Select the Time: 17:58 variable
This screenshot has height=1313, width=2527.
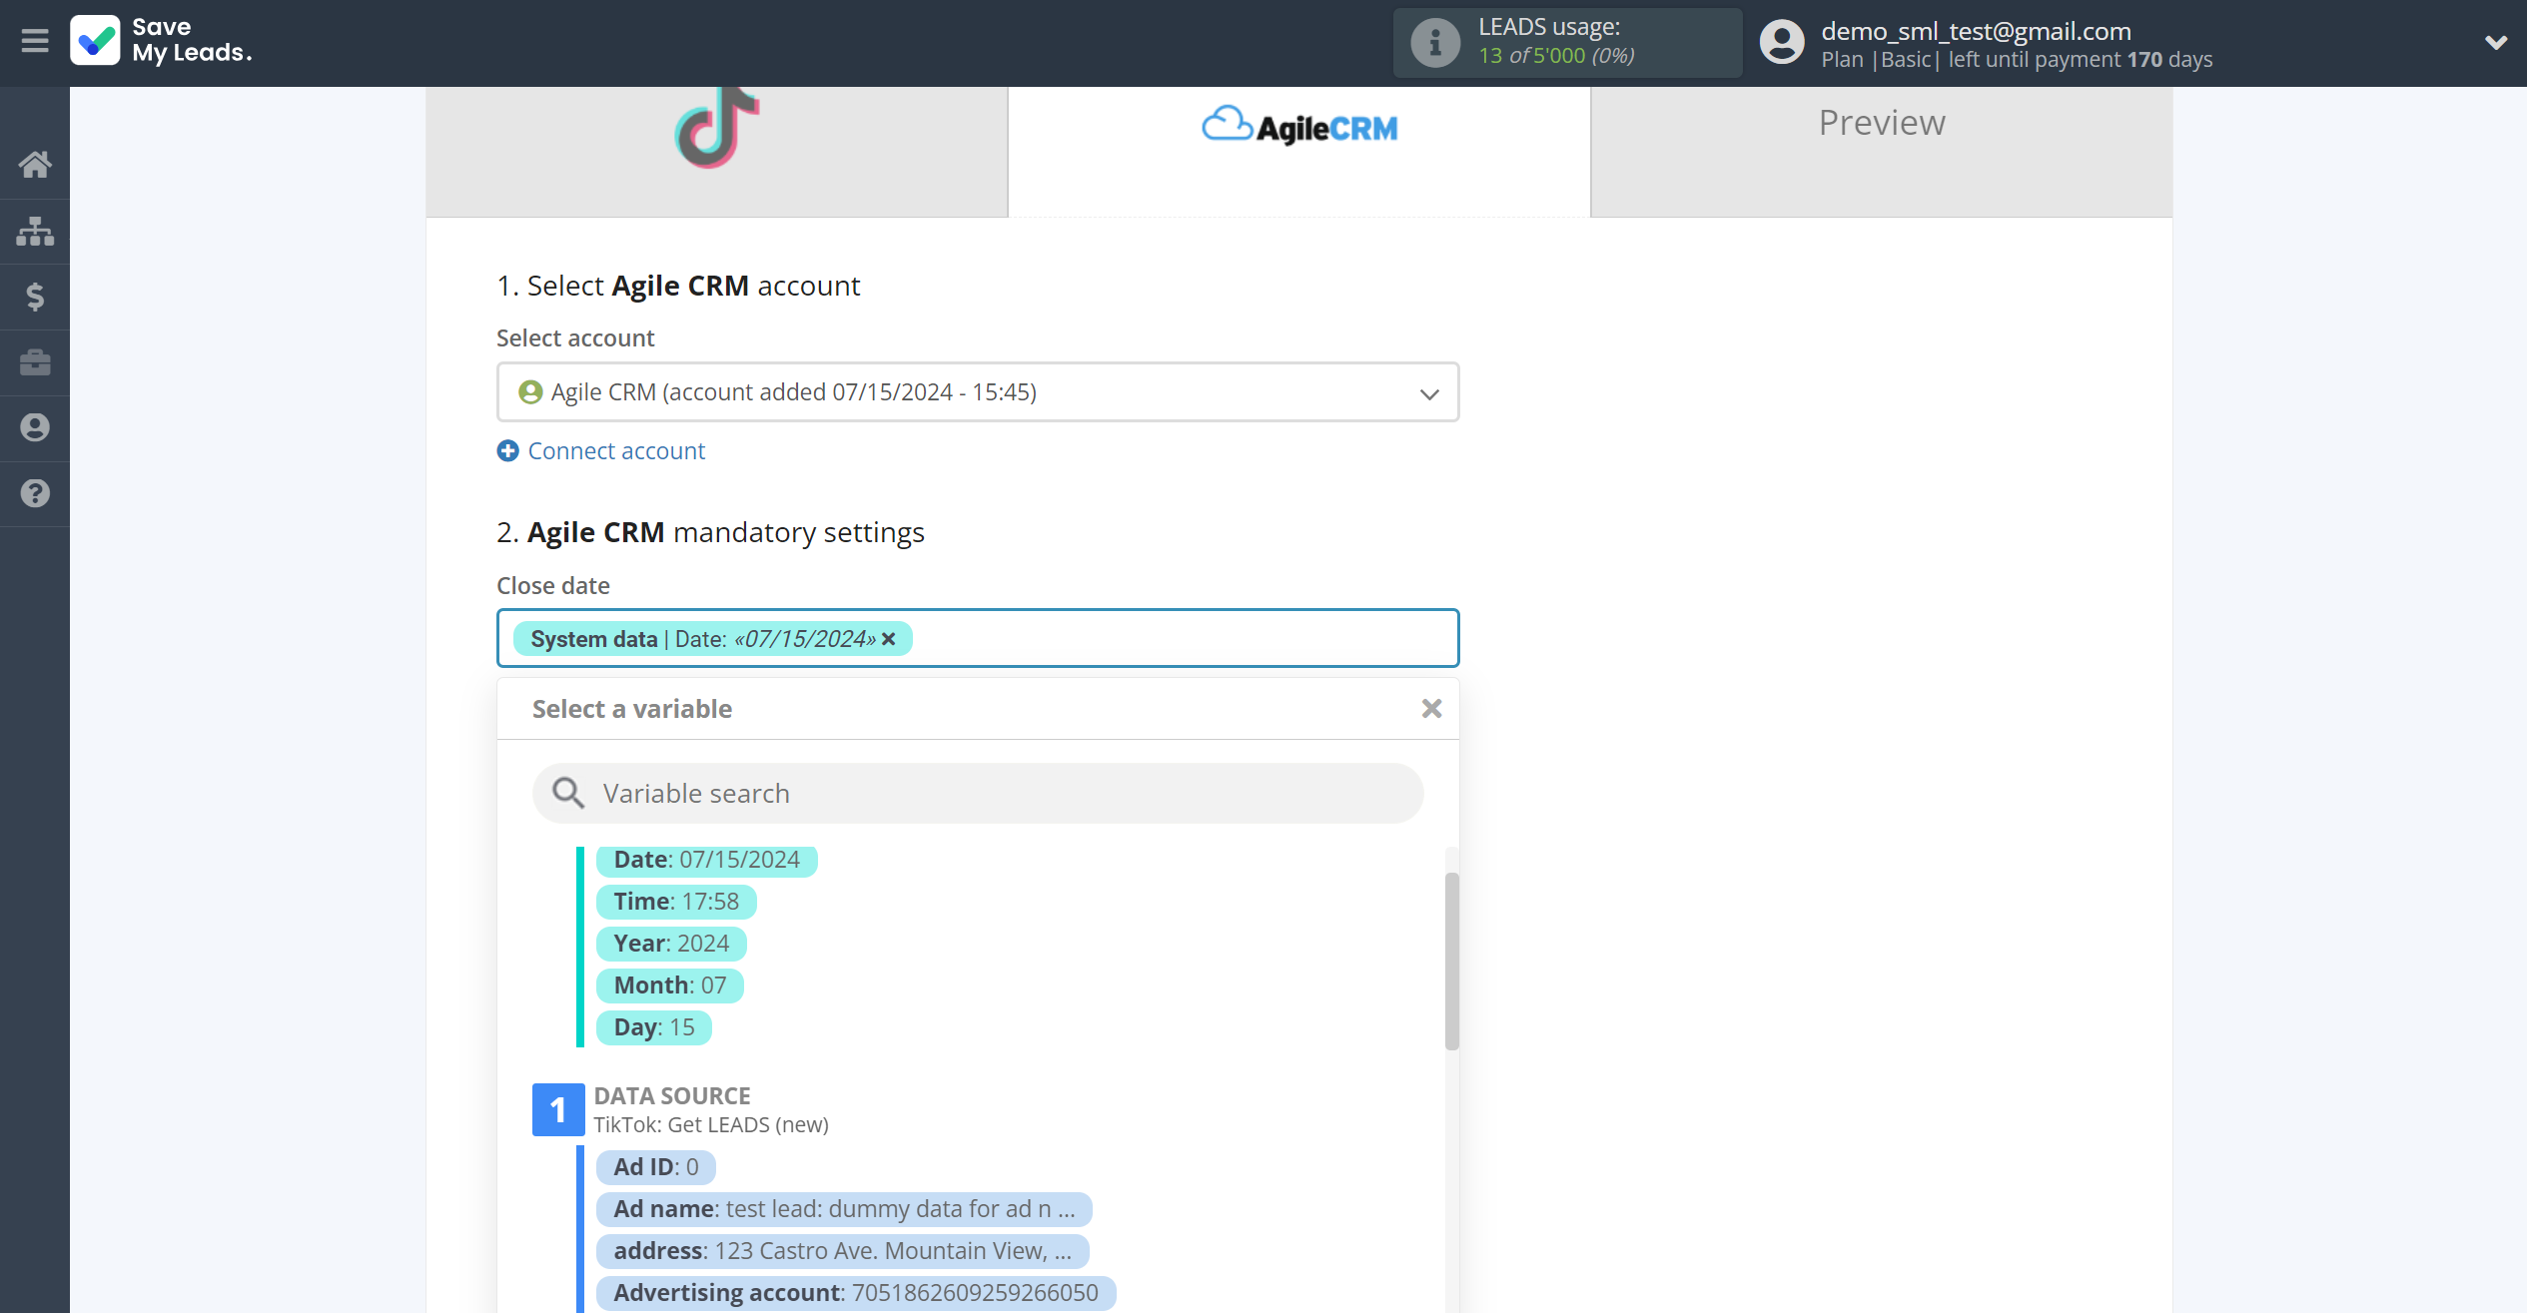(676, 902)
